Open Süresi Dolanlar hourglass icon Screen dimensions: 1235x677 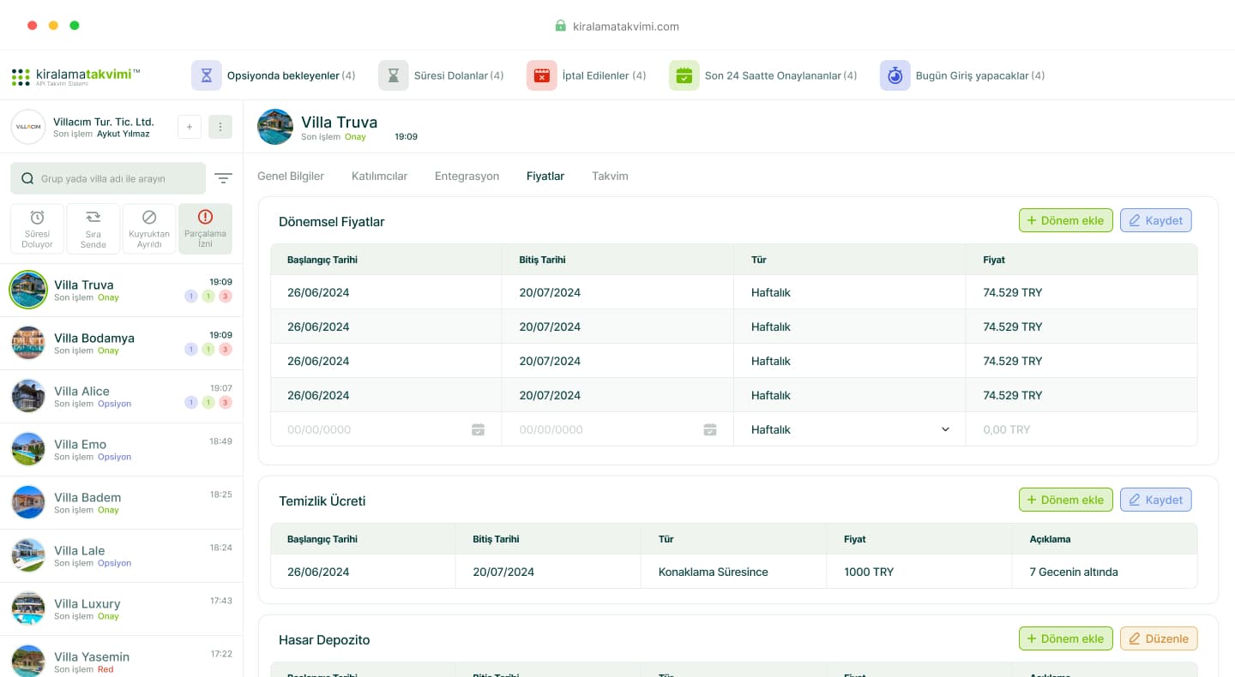pyautogui.click(x=393, y=75)
